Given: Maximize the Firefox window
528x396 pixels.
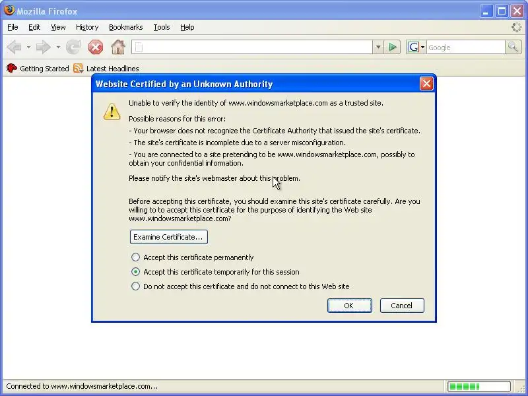Looking at the screenshot, I should click(x=502, y=11).
